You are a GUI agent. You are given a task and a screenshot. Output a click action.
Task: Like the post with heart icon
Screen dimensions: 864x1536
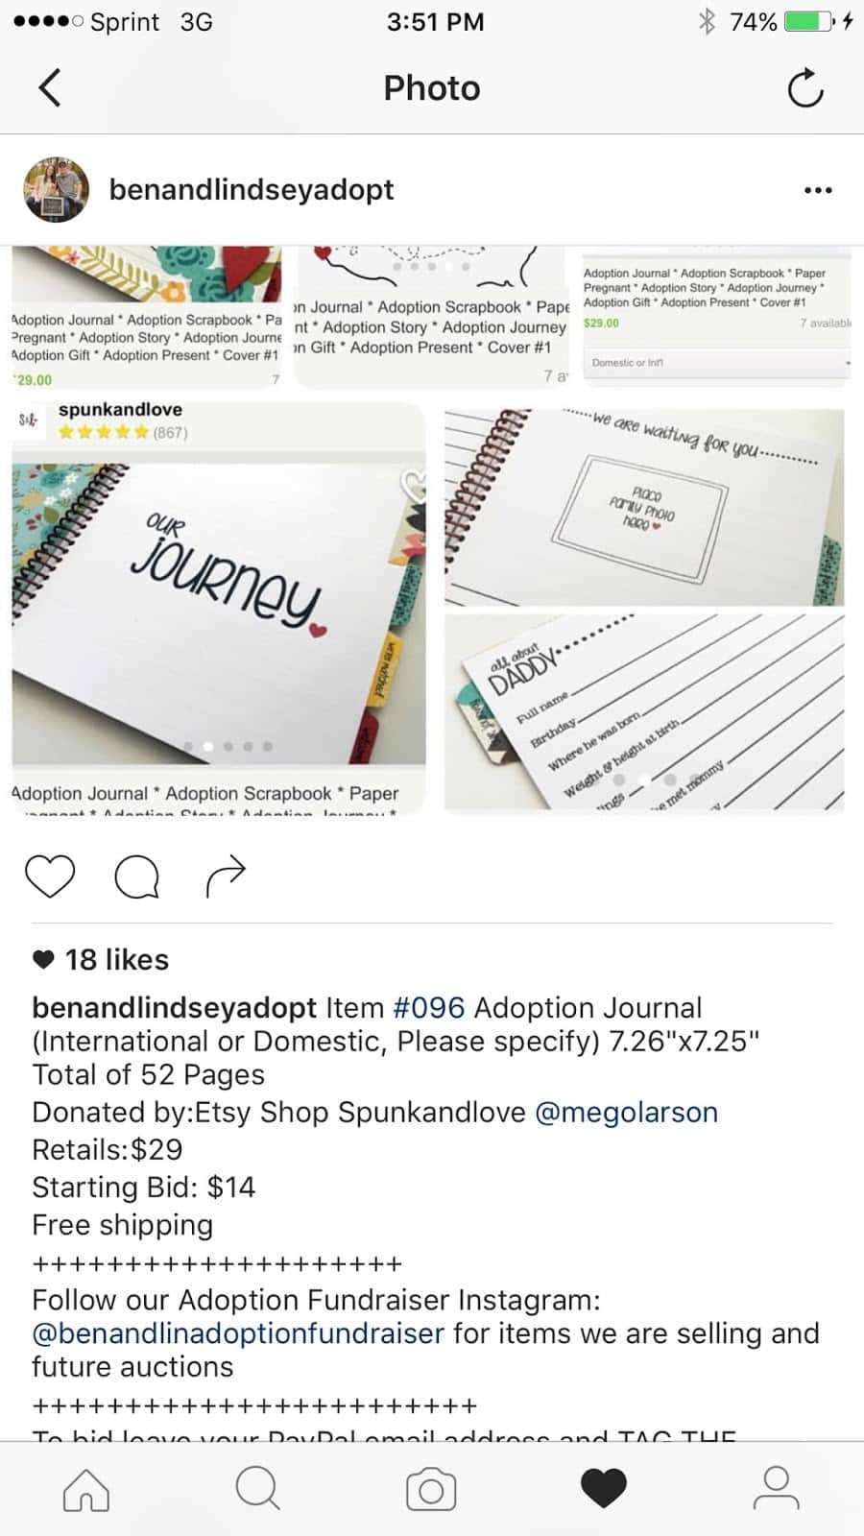(50, 876)
